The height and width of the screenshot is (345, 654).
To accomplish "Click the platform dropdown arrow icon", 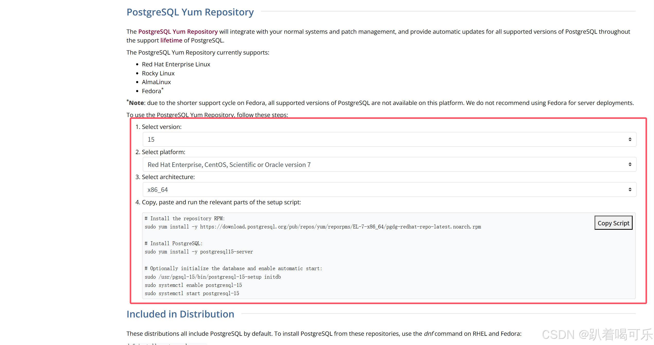I will coord(630,164).
